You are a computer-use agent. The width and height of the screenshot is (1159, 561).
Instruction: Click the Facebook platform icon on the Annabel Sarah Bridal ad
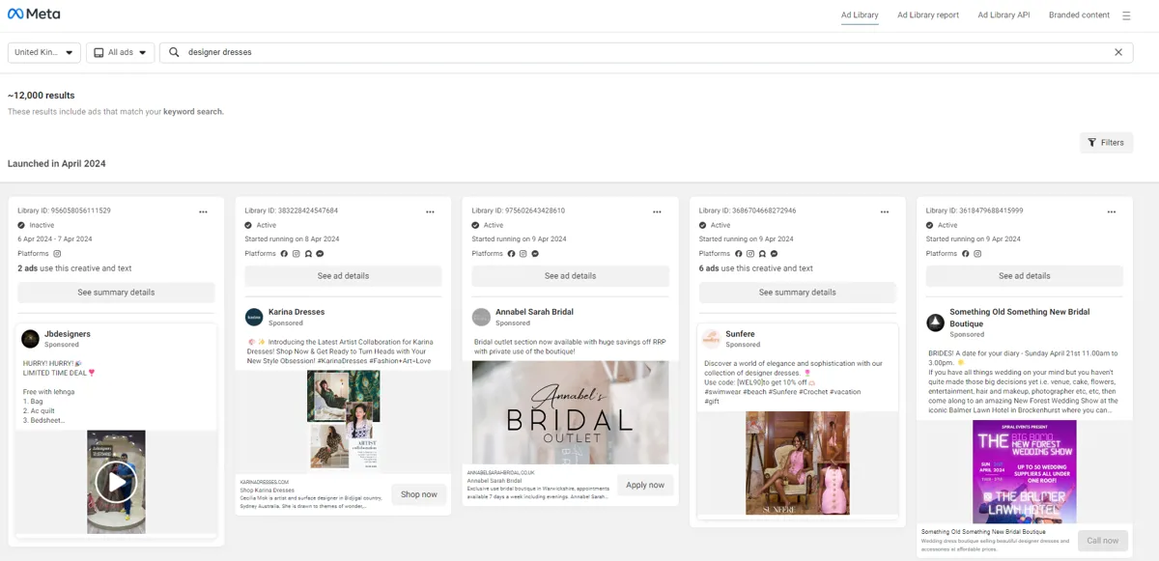coord(511,254)
